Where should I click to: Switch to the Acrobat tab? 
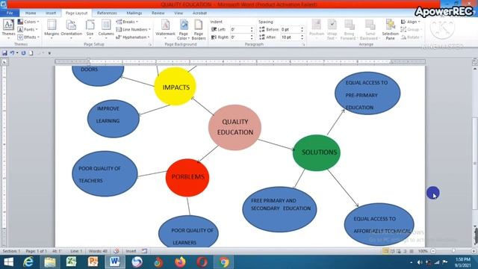coord(199,13)
